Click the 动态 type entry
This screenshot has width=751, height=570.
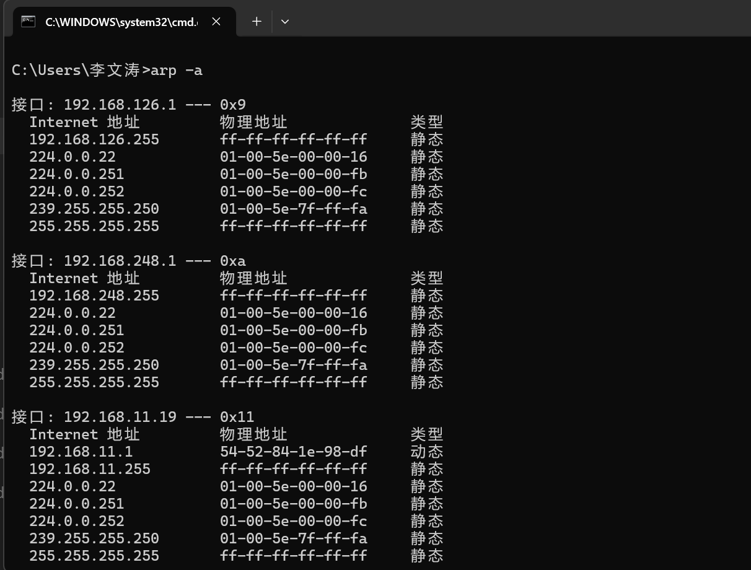coord(426,452)
